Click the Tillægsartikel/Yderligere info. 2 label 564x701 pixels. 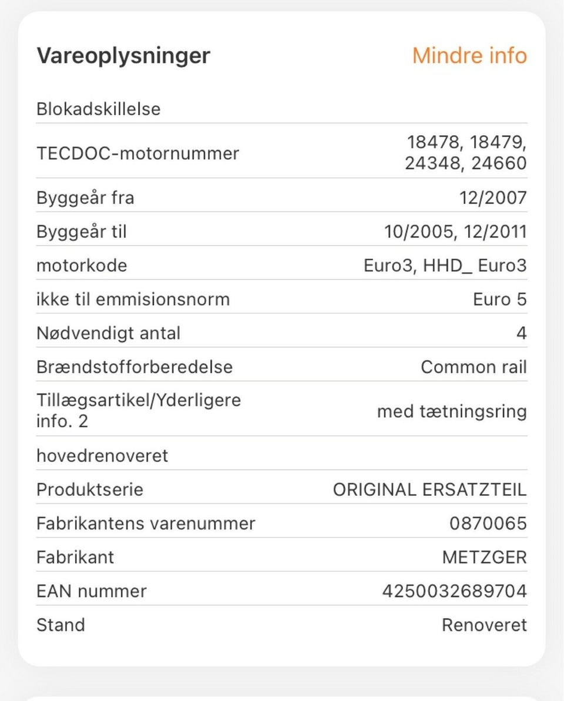pyautogui.click(x=139, y=410)
